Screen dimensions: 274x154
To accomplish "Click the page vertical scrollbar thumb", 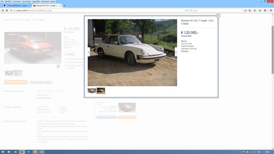I will 273,50.
